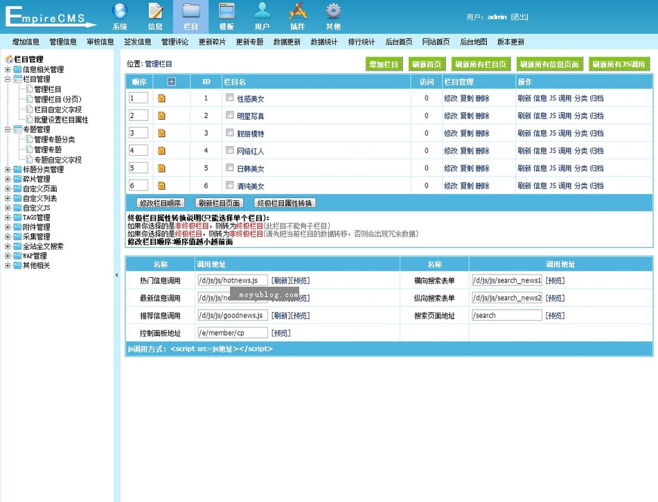The width and height of the screenshot is (658, 502).
Task: Open the 增加信息 menu item
Action: [26, 42]
